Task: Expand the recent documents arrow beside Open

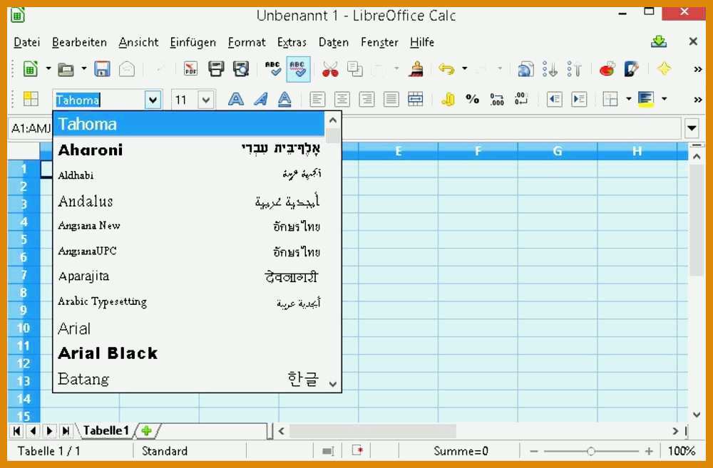Action: [83, 69]
